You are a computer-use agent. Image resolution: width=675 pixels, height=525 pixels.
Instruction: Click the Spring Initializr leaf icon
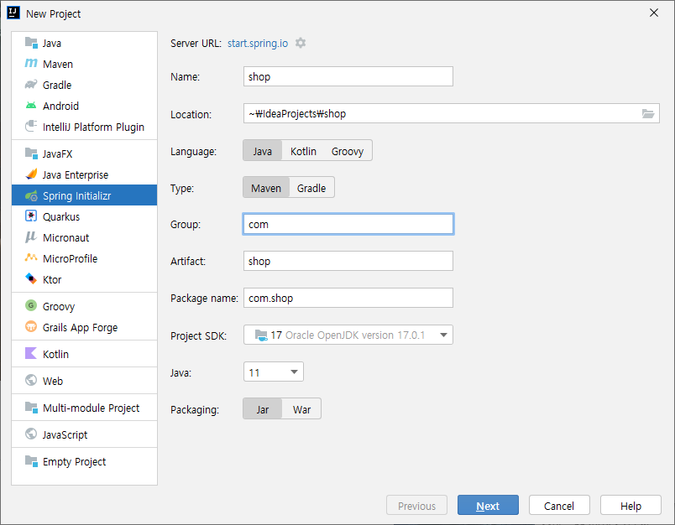click(31, 195)
